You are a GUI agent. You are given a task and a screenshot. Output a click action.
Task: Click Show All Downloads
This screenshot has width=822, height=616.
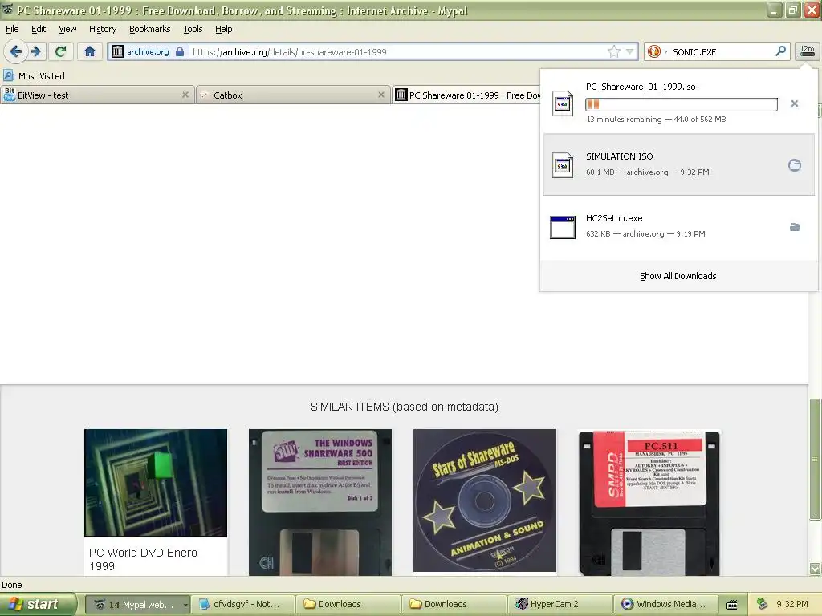[678, 276]
